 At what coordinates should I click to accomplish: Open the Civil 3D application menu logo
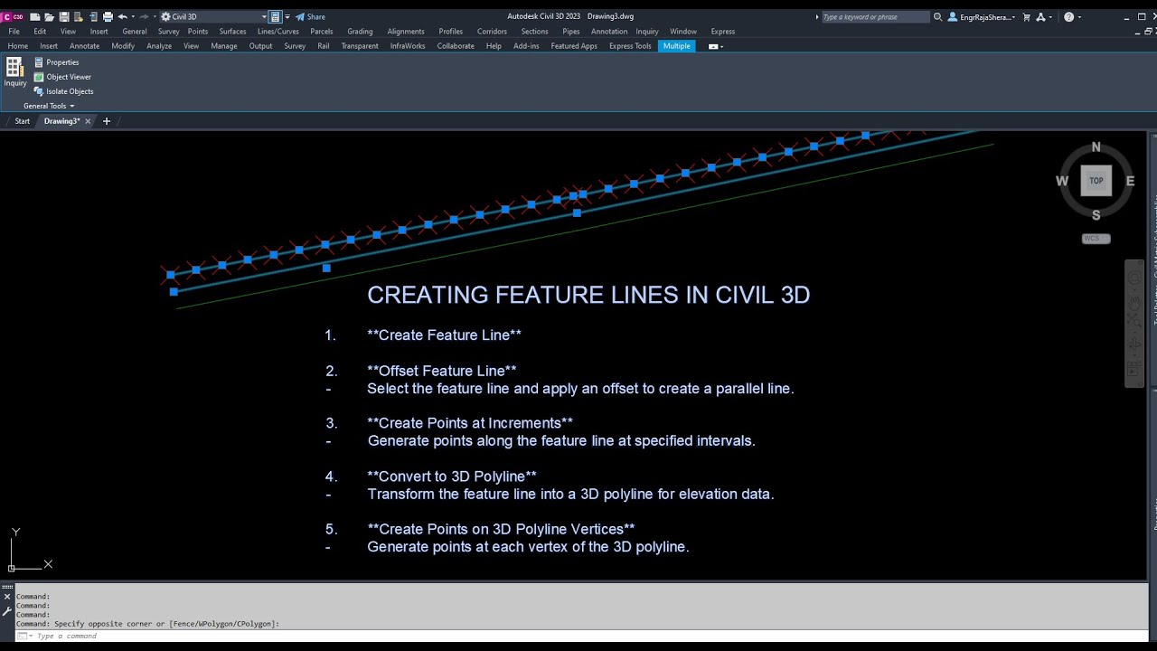pyautogui.click(x=13, y=16)
